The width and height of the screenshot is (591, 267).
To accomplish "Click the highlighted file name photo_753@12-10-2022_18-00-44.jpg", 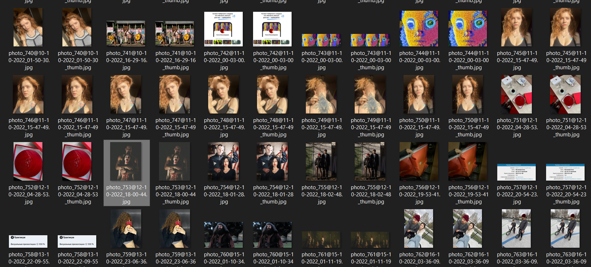I will pos(127,195).
